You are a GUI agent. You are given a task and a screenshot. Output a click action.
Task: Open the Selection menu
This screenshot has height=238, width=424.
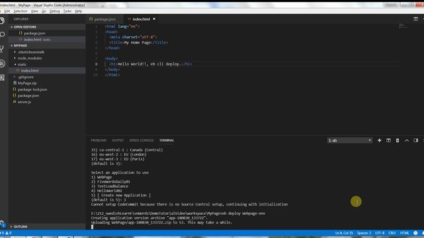coord(21,11)
